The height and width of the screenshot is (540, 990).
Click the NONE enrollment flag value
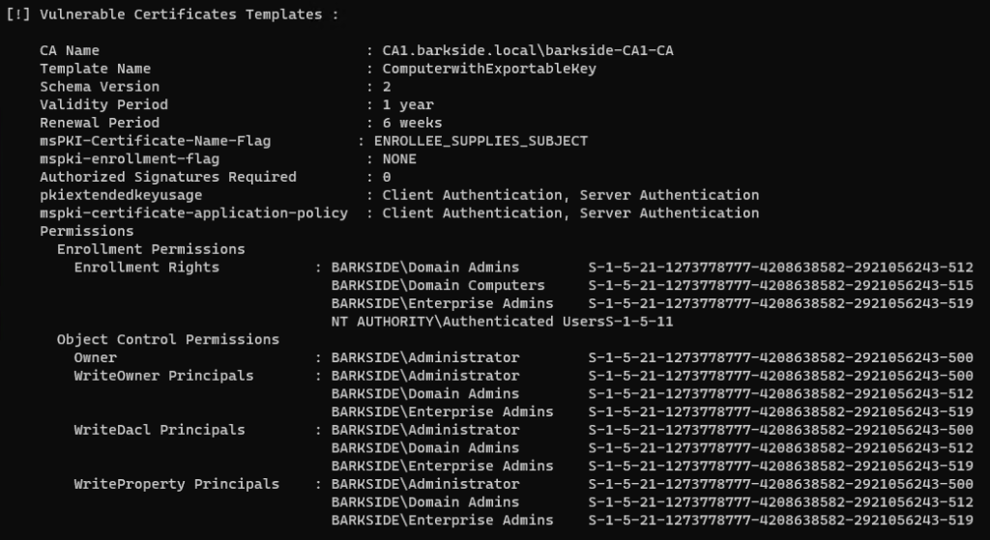point(399,158)
